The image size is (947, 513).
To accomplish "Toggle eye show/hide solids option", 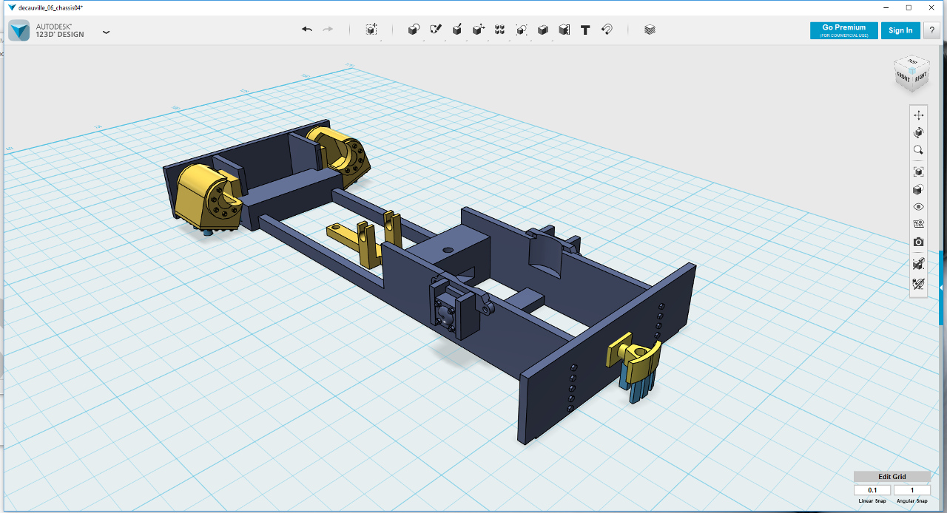I will pyautogui.click(x=919, y=207).
